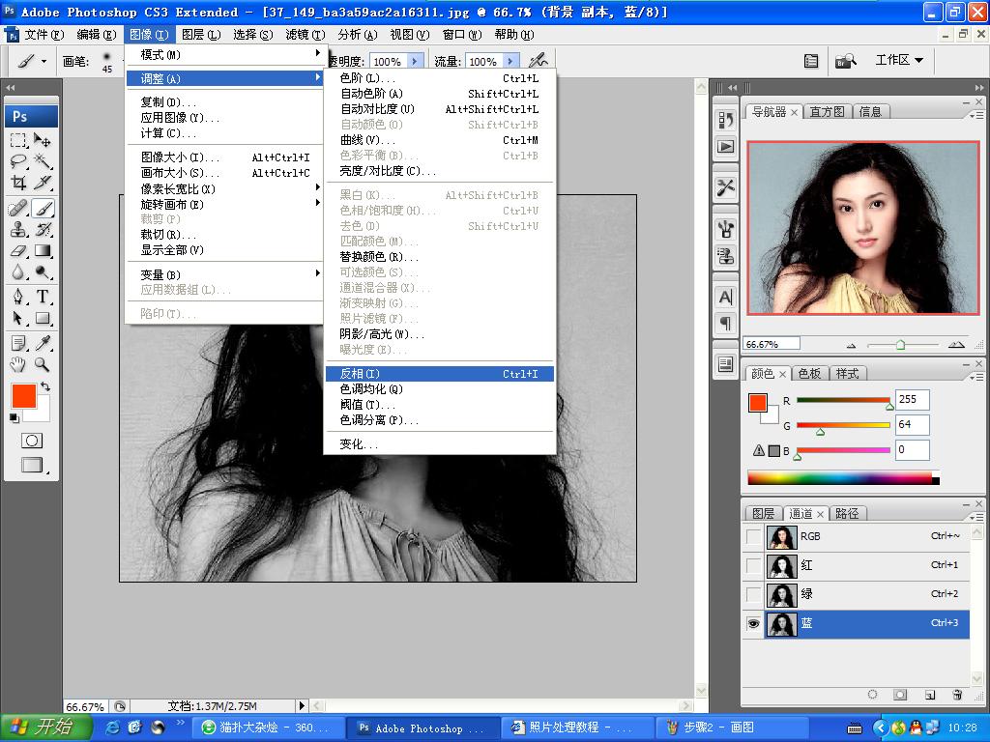Toggle visibility of RGB channel

pos(754,536)
